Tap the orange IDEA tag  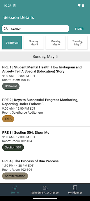tap(8, 119)
